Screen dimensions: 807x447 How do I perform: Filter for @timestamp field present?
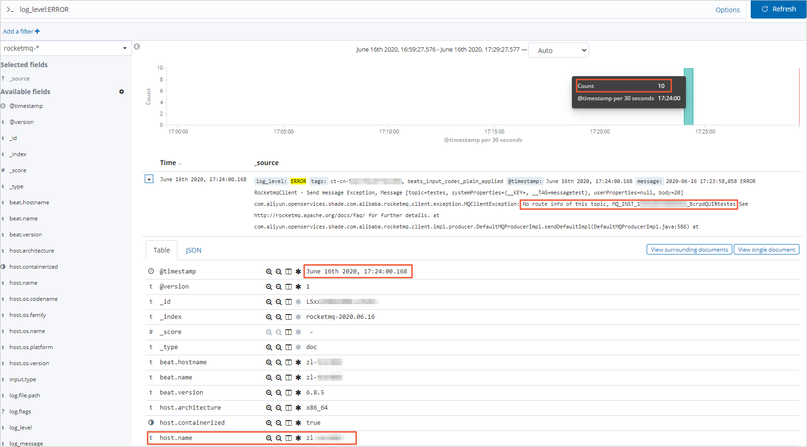coord(298,272)
